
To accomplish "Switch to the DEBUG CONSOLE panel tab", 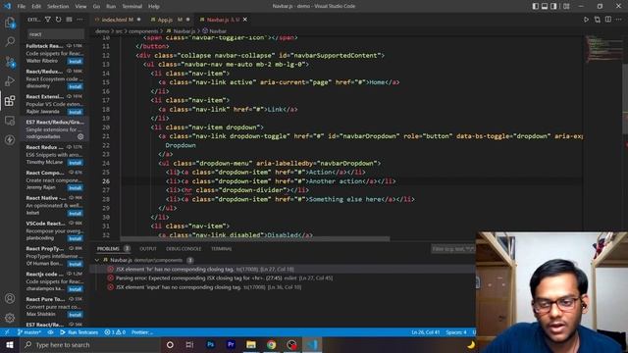I will coord(183,249).
